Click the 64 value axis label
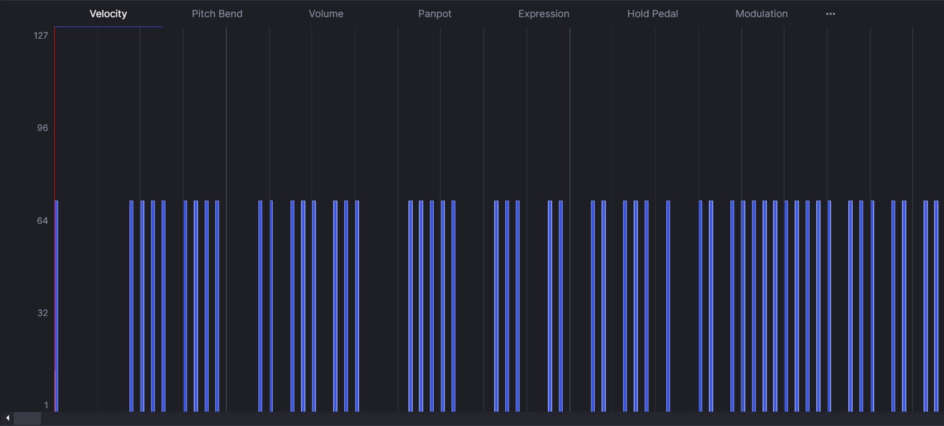Viewport: 944px width, 426px height. [x=43, y=221]
